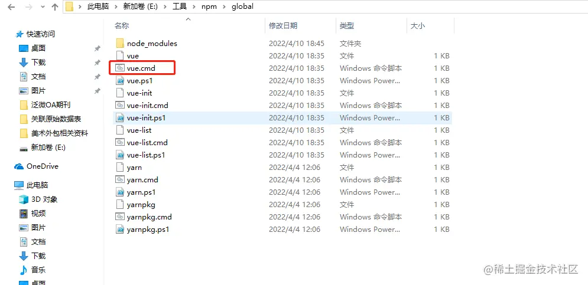The height and width of the screenshot is (285, 588).
Task: Select the node_modules folder icon
Action: (x=120, y=43)
